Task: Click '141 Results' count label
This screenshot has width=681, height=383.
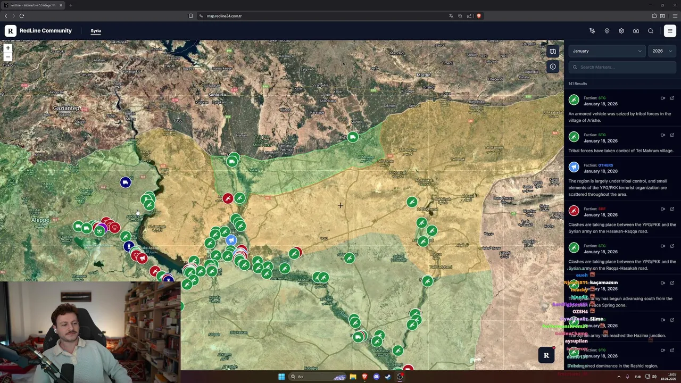Action: click(x=578, y=84)
